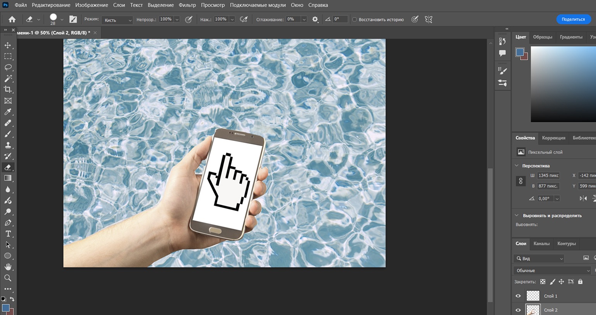
Task: Choose the Crop tool
Action: point(8,89)
